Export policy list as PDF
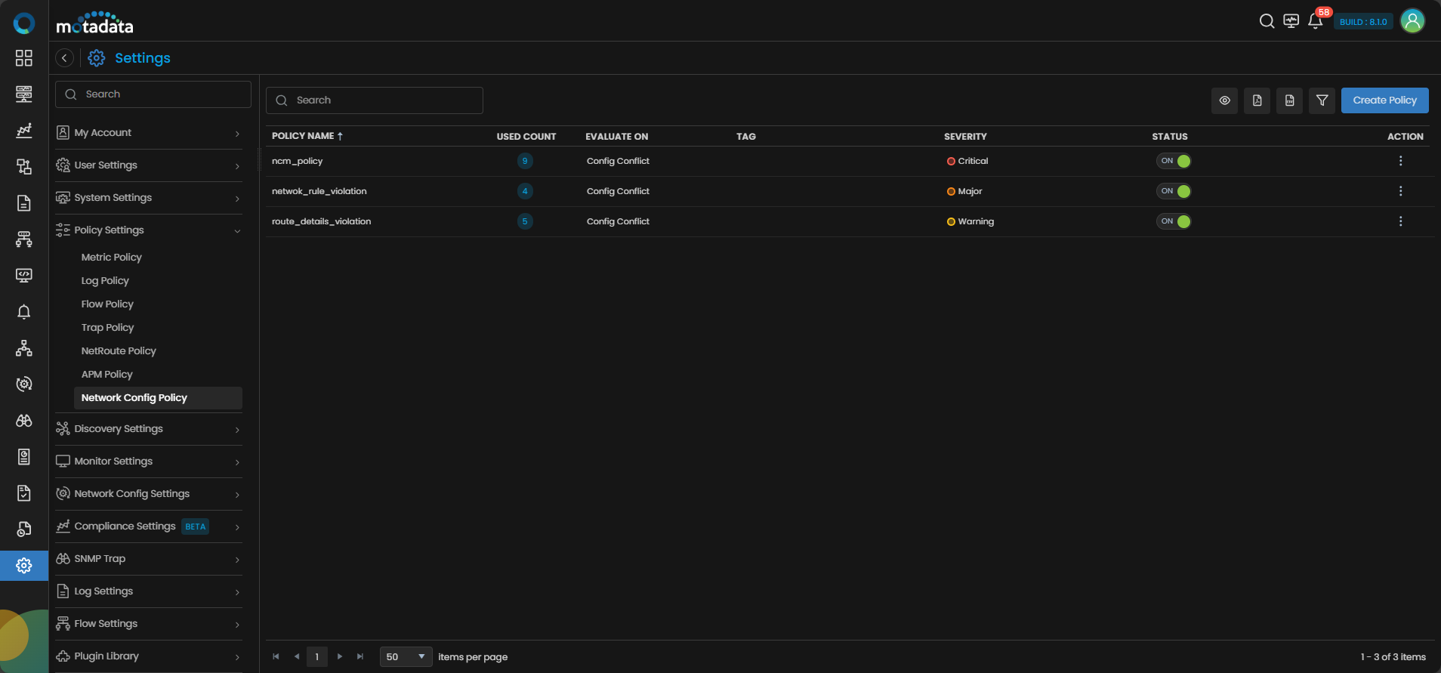 (x=1257, y=100)
